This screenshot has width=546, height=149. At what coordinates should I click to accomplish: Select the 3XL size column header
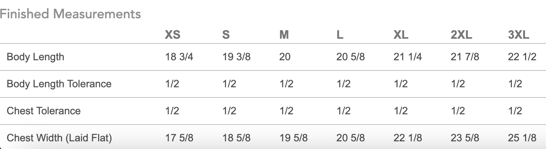[x=519, y=35]
